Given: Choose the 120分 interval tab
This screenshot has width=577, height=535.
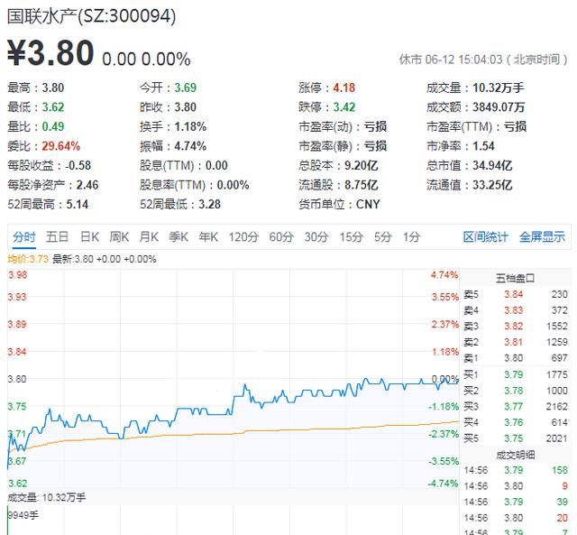Looking at the screenshot, I should click(x=243, y=236).
